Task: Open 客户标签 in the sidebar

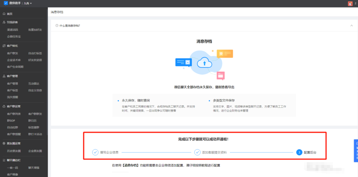Action: coord(12,91)
